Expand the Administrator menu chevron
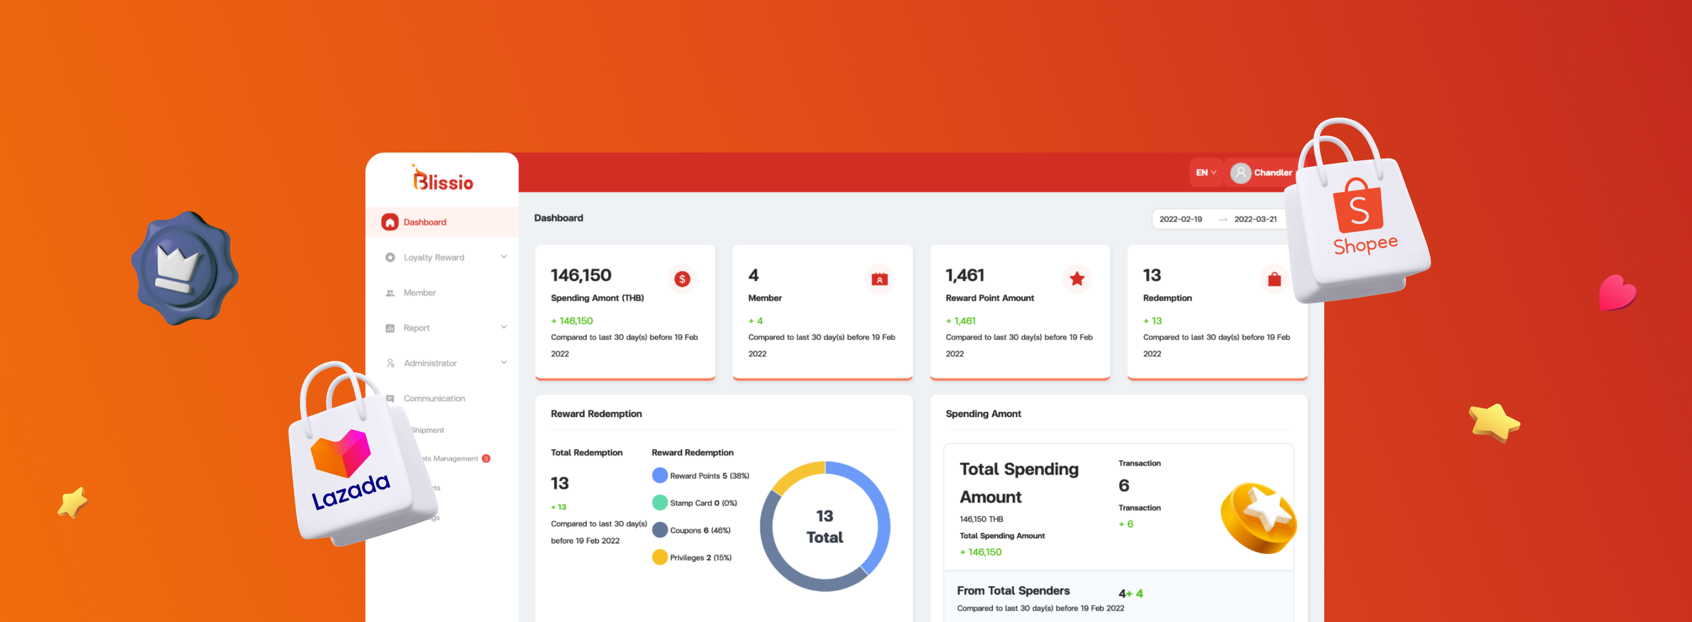Screen dimensions: 1692x622 click(x=504, y=363)
